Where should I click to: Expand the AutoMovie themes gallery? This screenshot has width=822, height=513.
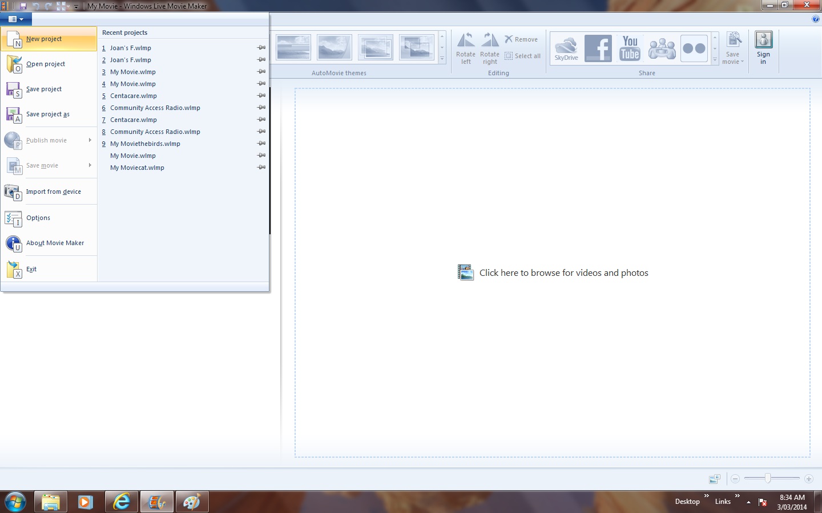click(442, 59)
